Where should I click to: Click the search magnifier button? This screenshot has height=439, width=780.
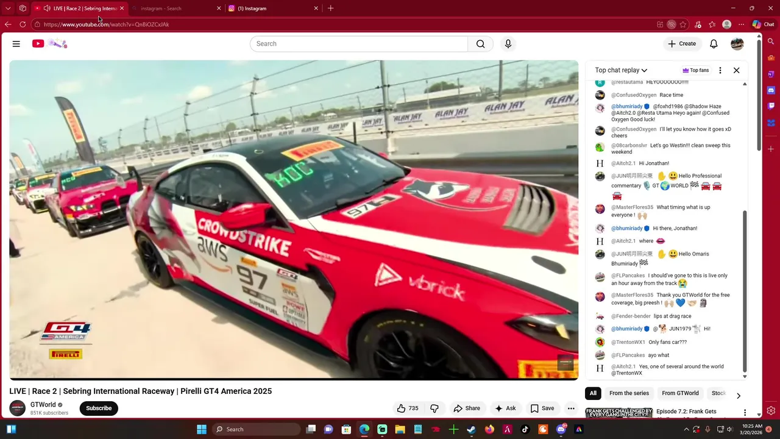(x=481, y=44)
